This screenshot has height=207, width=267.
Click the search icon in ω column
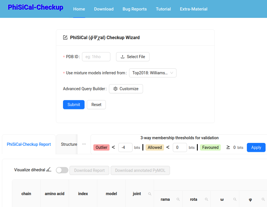tap(235, 199)
